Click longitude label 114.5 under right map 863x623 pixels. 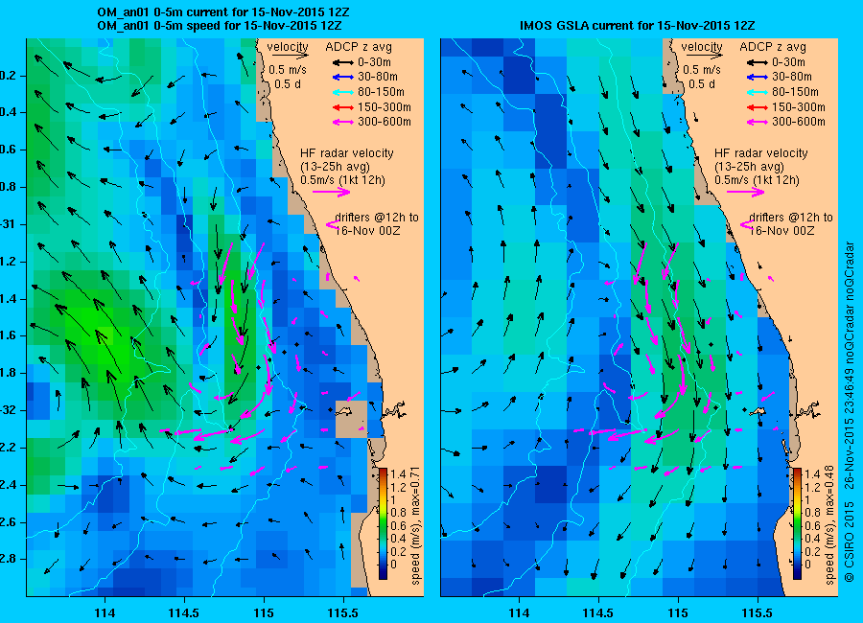click(x=598, y=613)
